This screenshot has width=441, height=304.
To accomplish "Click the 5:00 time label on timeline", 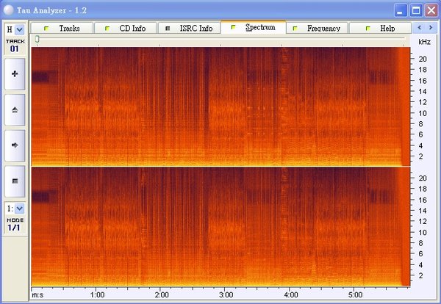I will click(x=356, y=294).
